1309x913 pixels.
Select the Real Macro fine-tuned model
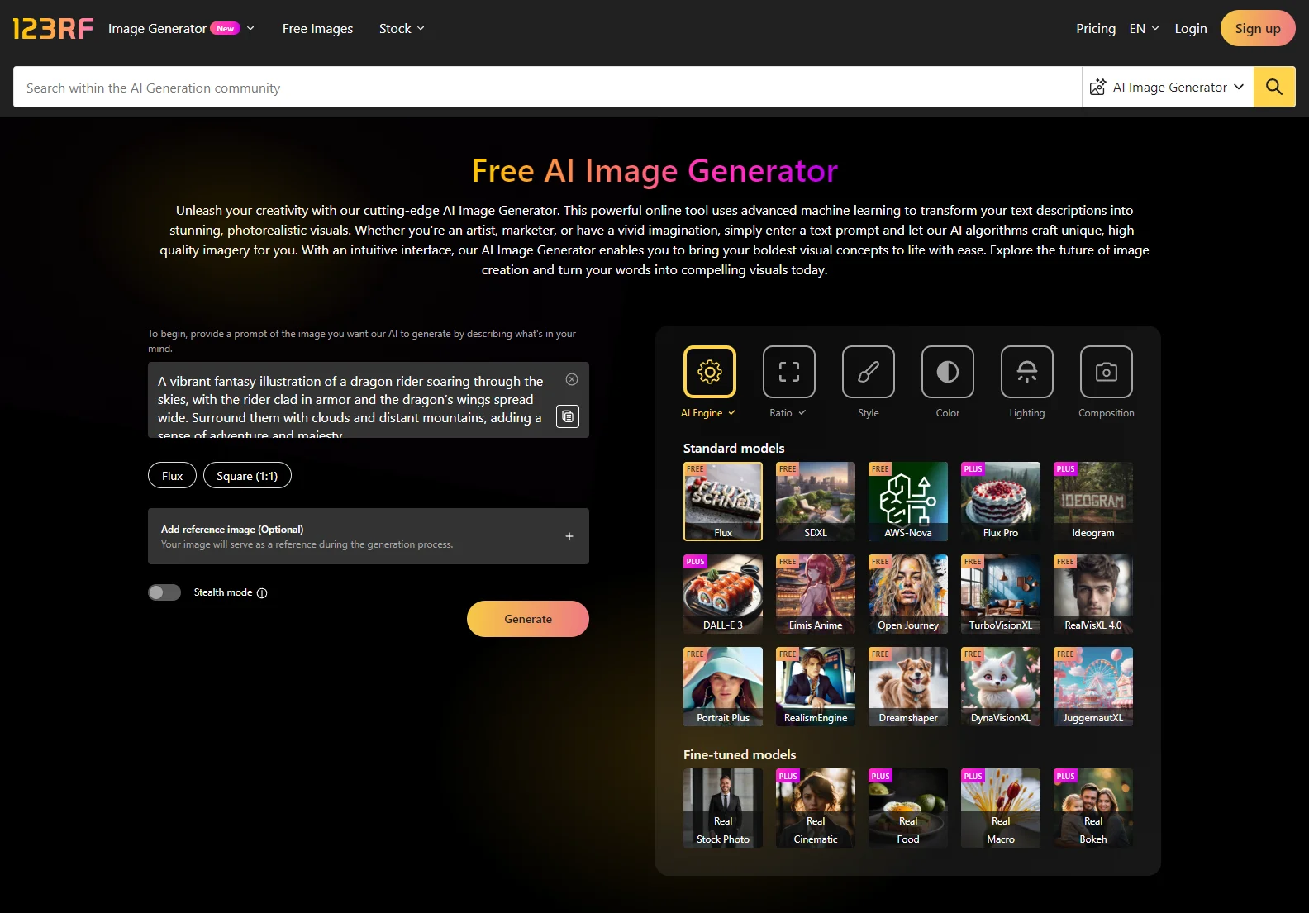tap(1001, 808)
